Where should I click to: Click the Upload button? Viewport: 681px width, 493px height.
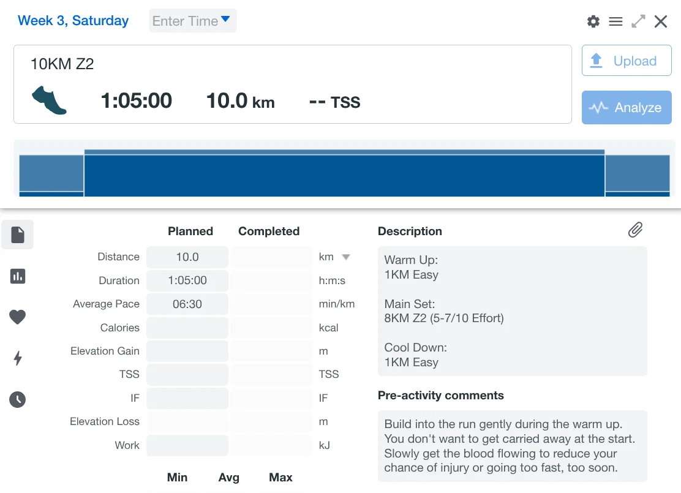(626, 61)
